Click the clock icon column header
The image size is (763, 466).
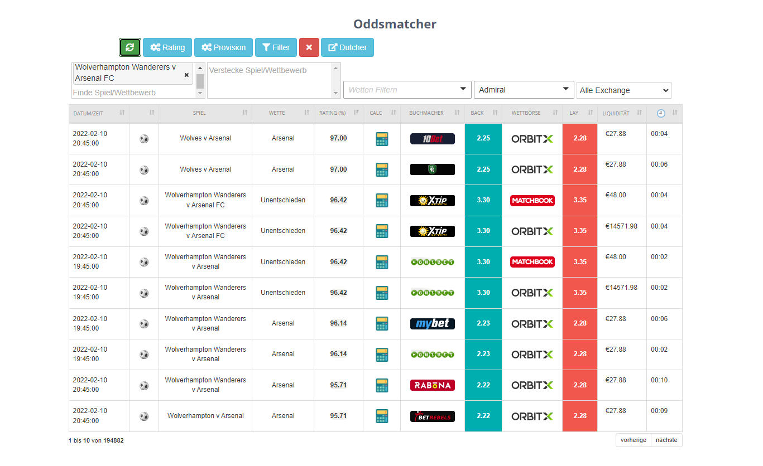point(661,113)
